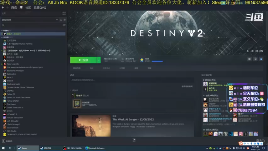Open the 库 (Library) menu
The width and height of the screenshot is (268, 151).
point(21,7)
